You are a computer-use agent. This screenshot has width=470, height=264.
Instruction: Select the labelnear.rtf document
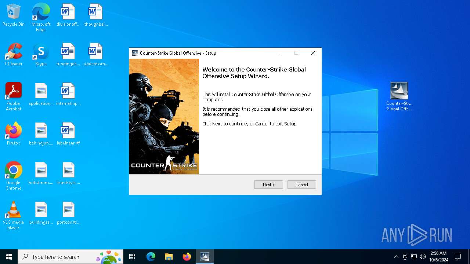(68, 134)
